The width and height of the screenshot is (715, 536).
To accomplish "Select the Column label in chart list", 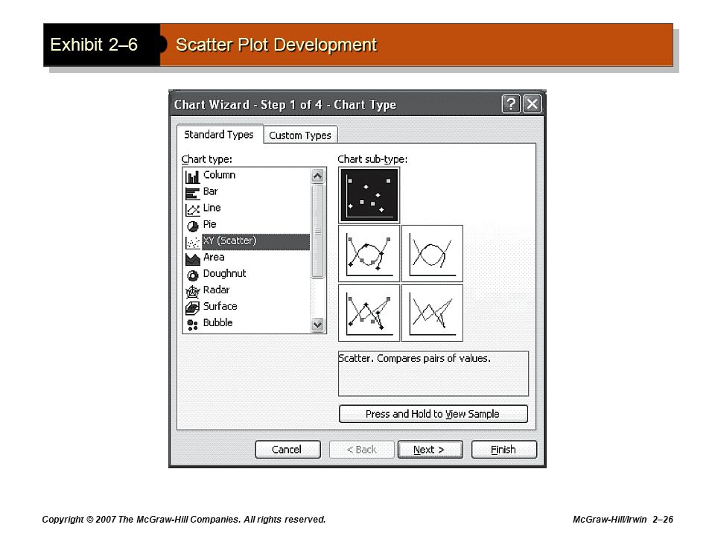I will point(219,175).
